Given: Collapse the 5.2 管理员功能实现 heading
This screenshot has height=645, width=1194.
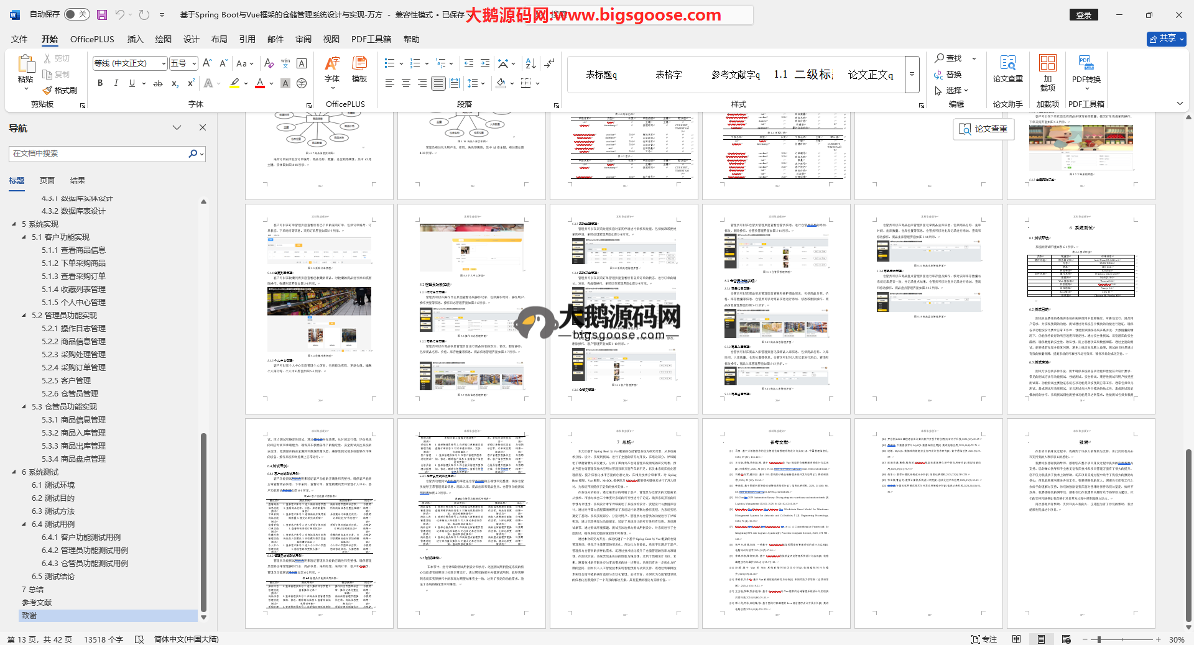Looking at the screenshot, I should pos(24,316).
